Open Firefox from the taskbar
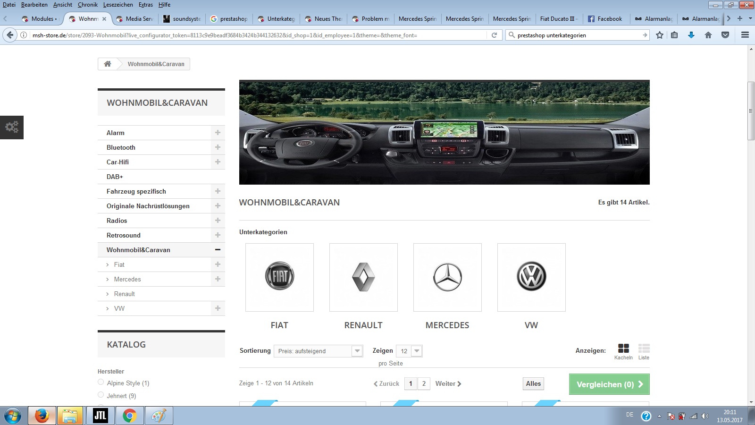755x425 pixels. (x=42, y=416)
